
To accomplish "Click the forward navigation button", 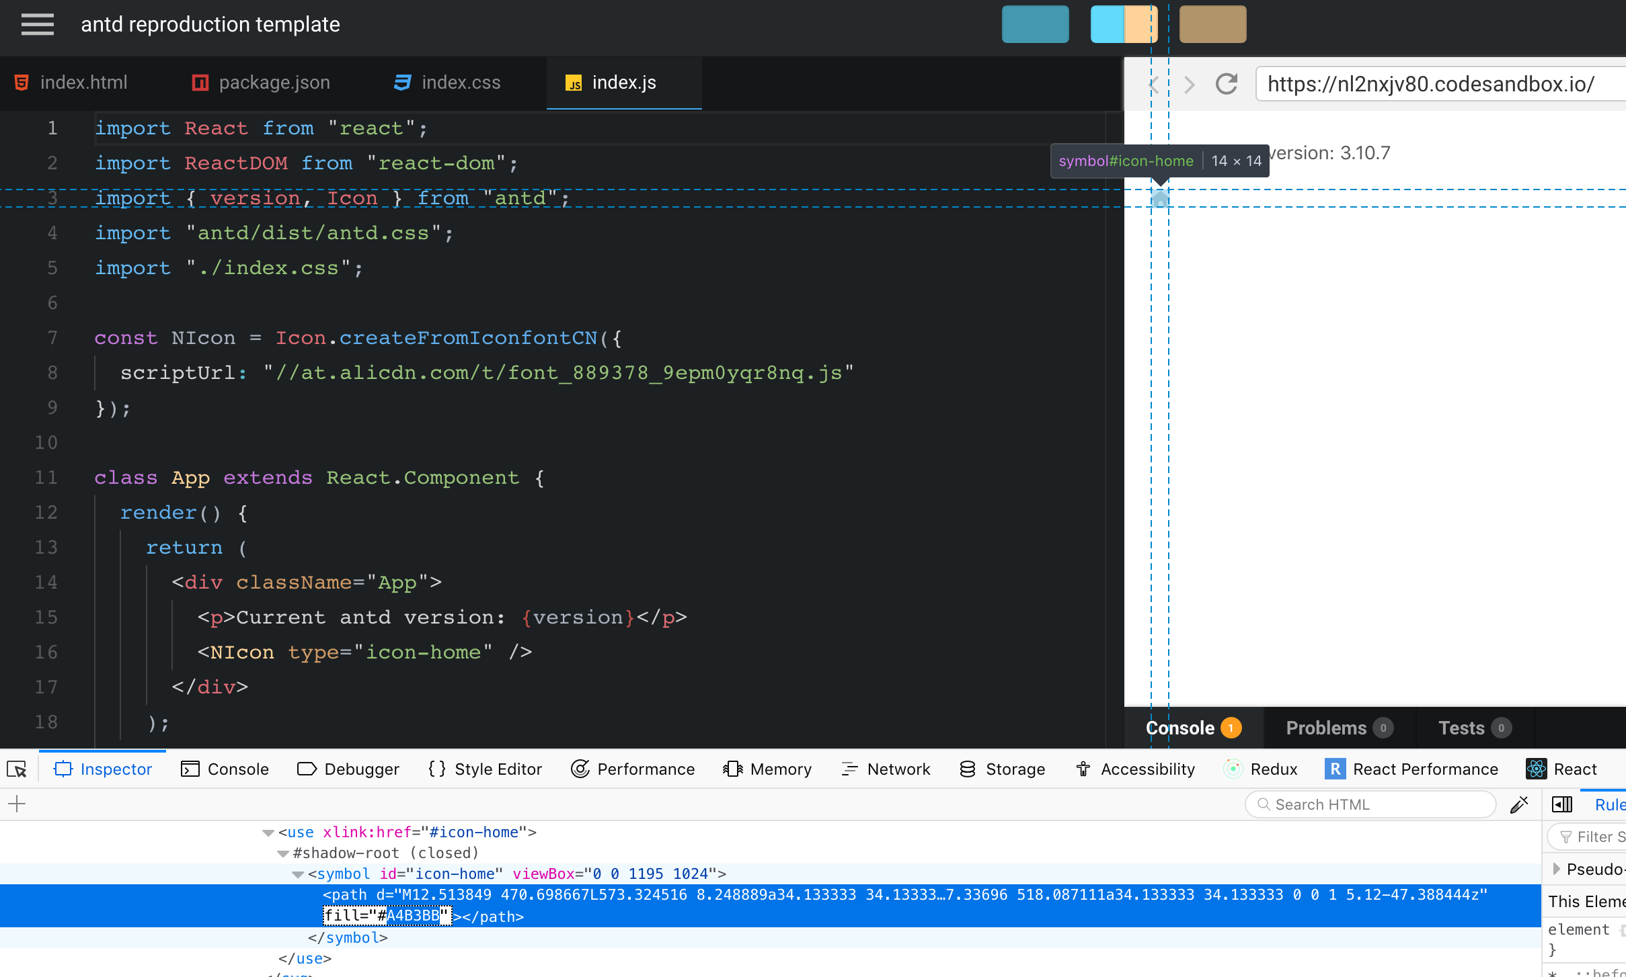I will pos(1189,83).
